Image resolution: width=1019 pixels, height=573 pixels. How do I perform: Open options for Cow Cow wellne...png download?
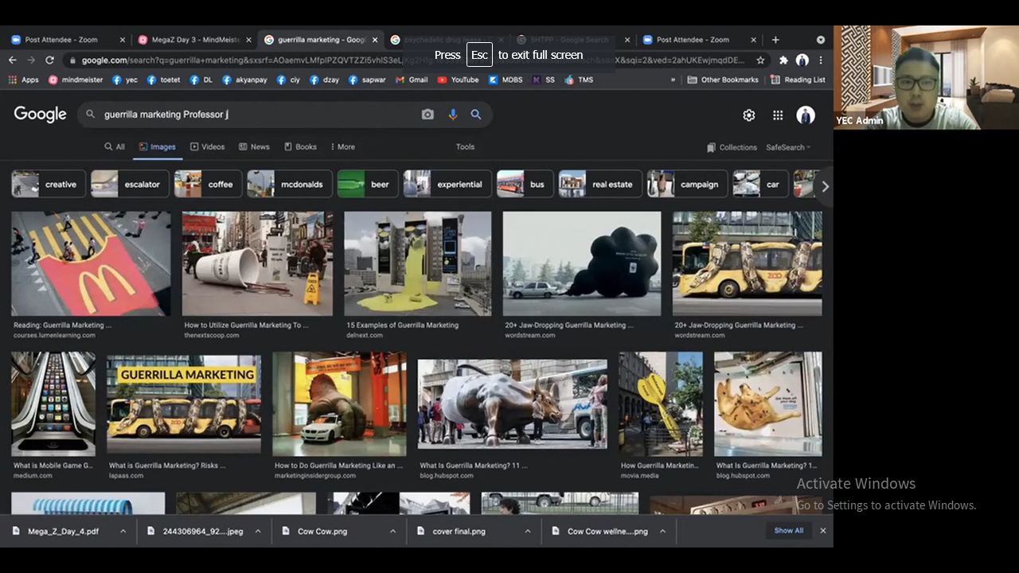[662, 531]
